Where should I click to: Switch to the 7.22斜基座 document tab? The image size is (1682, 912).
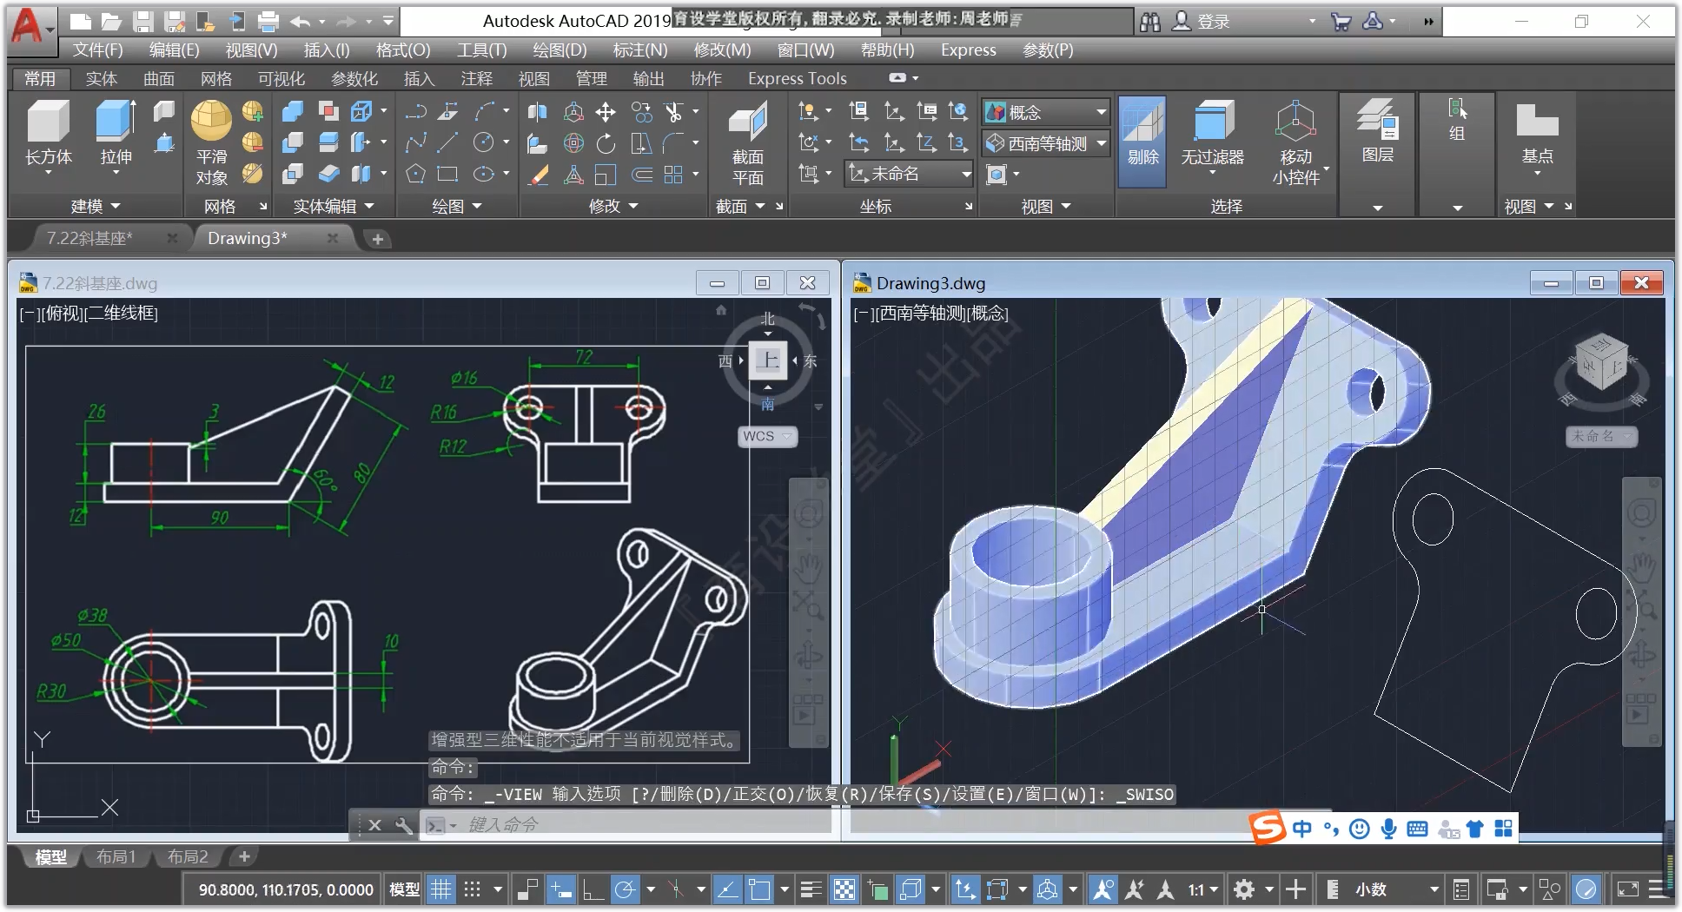click(89, 238)
